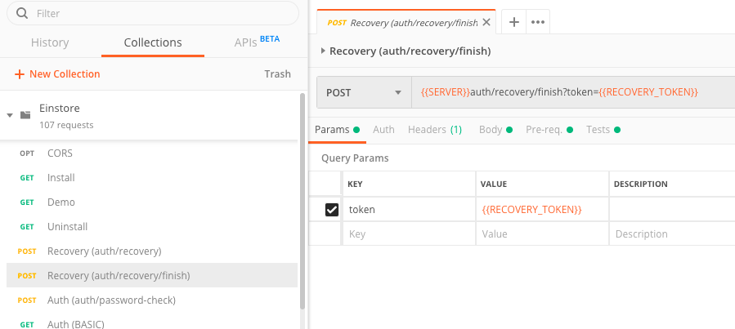Click the Recovery (auth/recovery/finish) request title
The width and height of the screenshot is (735, 329).
pos(410,51)
